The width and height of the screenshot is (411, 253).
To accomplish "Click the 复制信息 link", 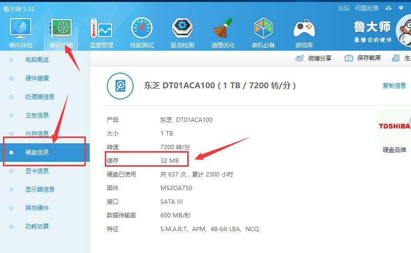I will tap(394, 85).
